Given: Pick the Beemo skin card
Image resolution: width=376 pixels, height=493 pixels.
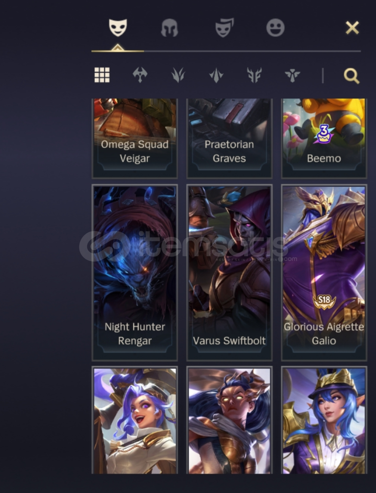Looking at the screenshot, I should pyautogui.click(x=324, y=138).
